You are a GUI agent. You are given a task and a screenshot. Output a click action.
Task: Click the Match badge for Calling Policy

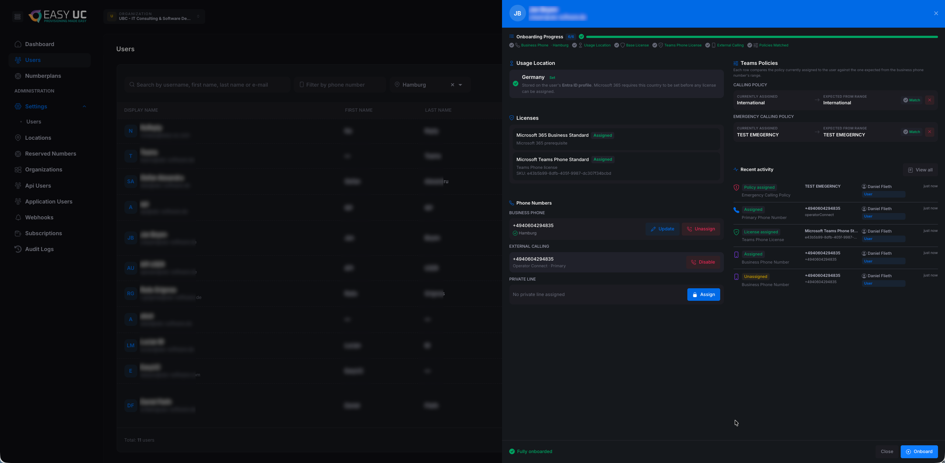[x=912, y=100]
